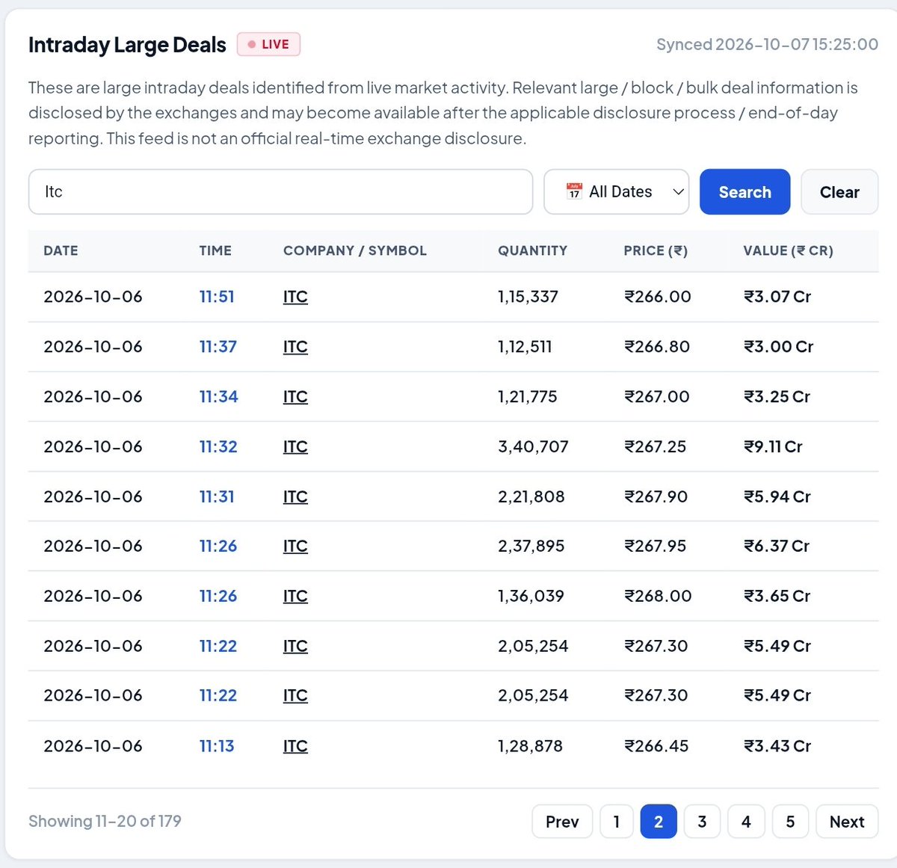Go to page 4
The image size is (897, 868).
pyautogui.click(x=746, y=822)
